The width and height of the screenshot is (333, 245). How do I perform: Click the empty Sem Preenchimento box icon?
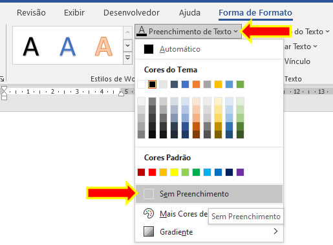click(x=149, y=194)
